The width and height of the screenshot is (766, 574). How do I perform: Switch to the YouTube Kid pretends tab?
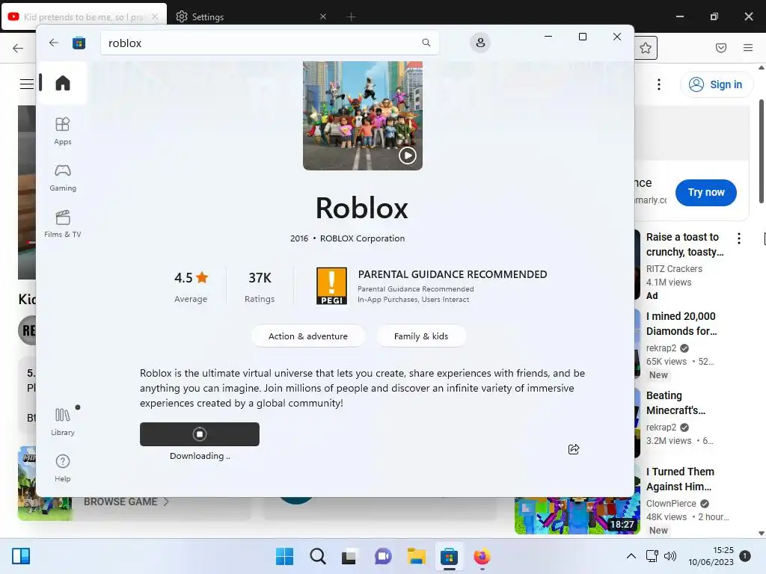tap(84, 16)
